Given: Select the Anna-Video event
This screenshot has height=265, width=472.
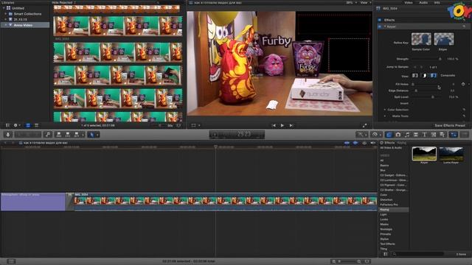Looking at the screenshot, I should point(25,25).
